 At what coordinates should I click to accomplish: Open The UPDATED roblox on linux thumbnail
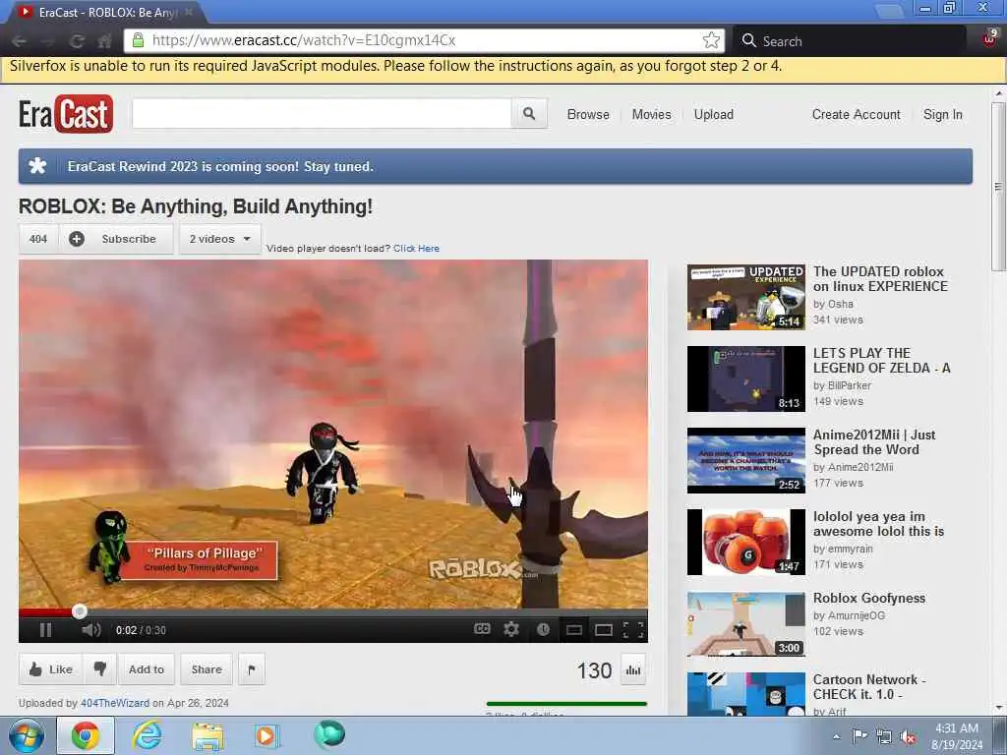pyautogui.click(x=745, y=297)
